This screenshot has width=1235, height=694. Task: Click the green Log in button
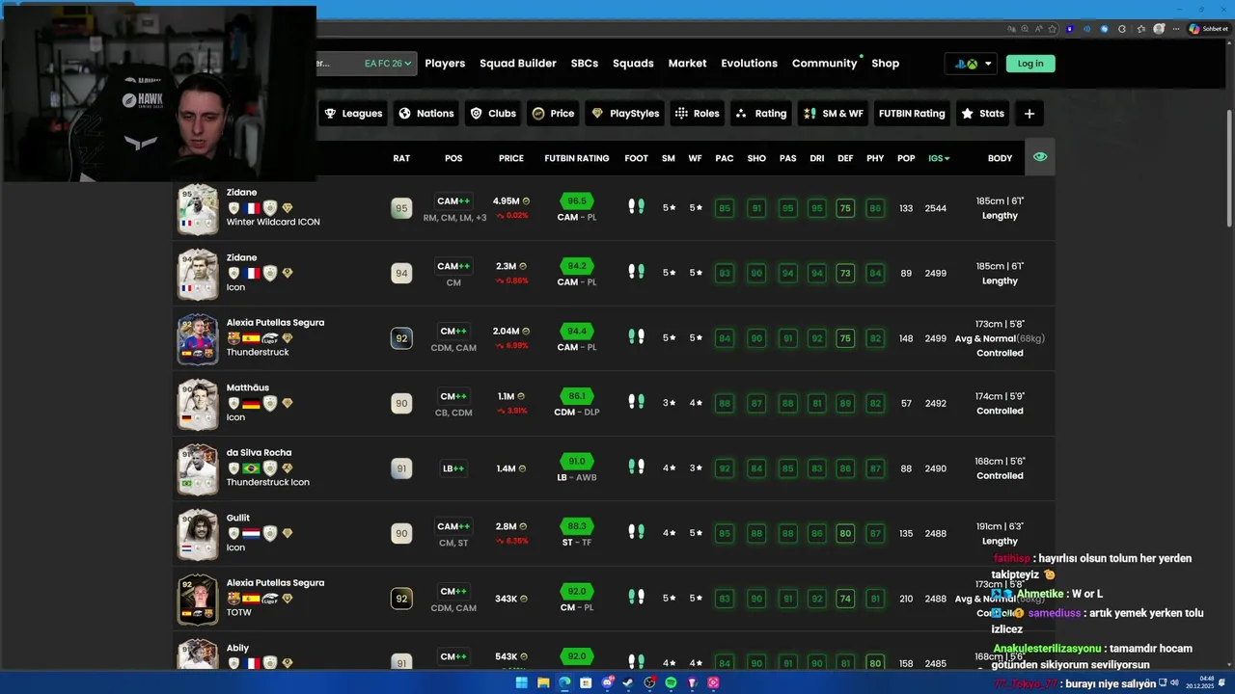point(1030,64)
